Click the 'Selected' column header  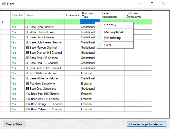tap(17, 15)
